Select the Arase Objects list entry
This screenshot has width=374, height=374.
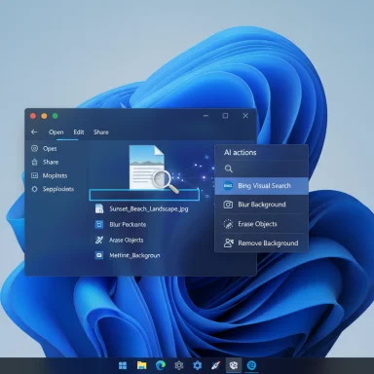[x=127, y=240]
